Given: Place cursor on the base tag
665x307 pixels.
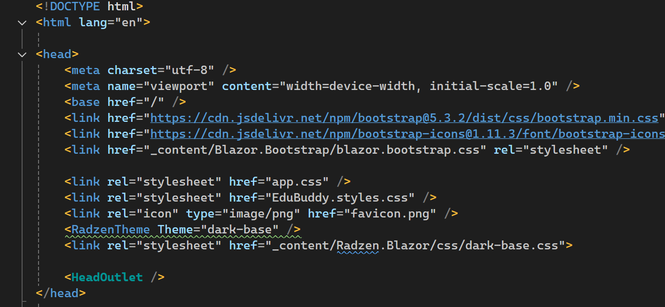Looking at the screenshot, I should pyautogui.click(x=86, y=102).
